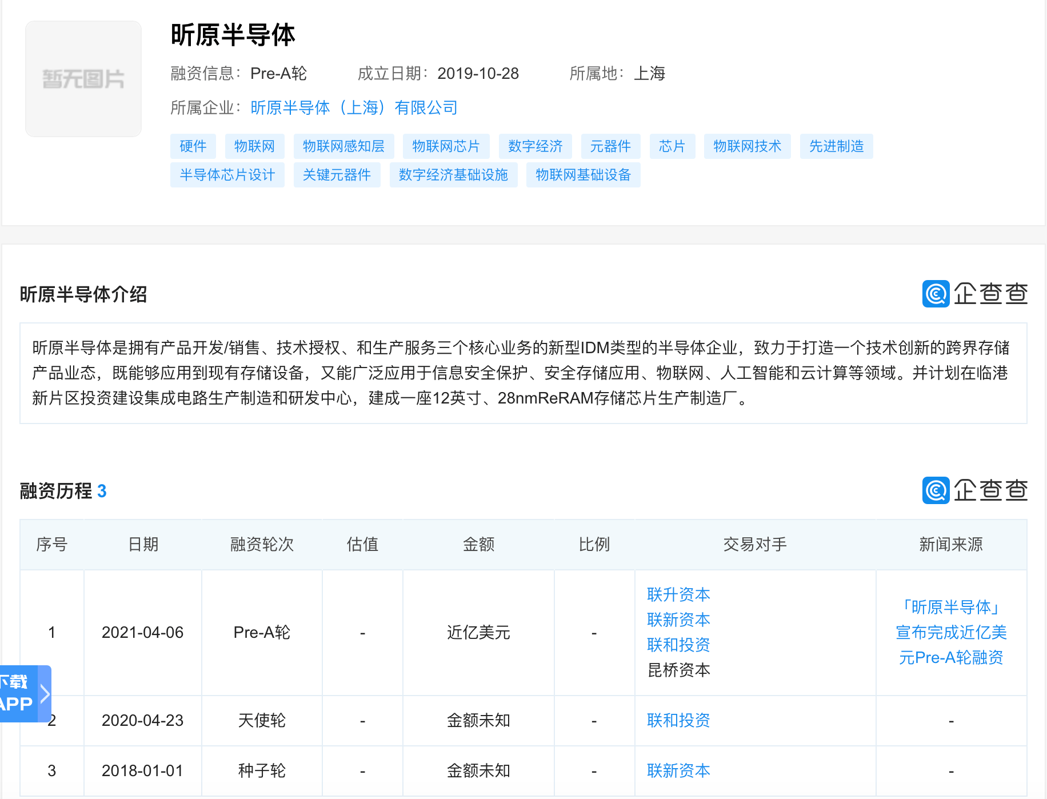Screen dimensions: 1047x799
Task: Click the 昕原半导体 page title
Action: 233,35
